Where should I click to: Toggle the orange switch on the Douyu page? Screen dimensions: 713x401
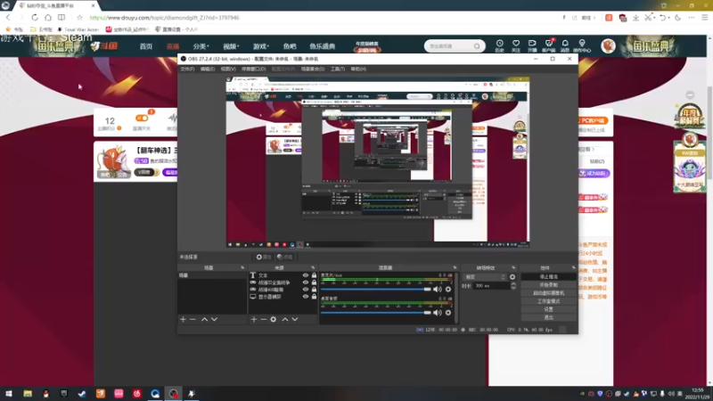(142, 119)
